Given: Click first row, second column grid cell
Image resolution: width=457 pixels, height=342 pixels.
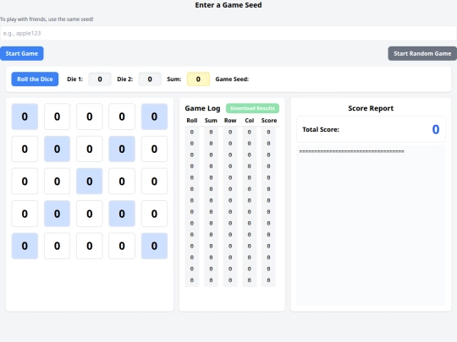Looking at the screenshot, I should pos(58,117).
